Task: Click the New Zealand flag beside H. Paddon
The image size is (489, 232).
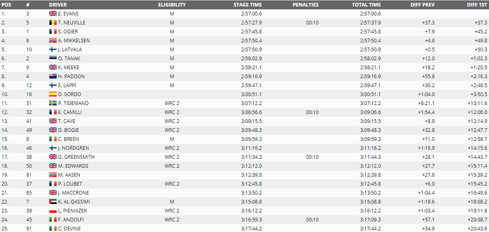Action: coord(53,76)
